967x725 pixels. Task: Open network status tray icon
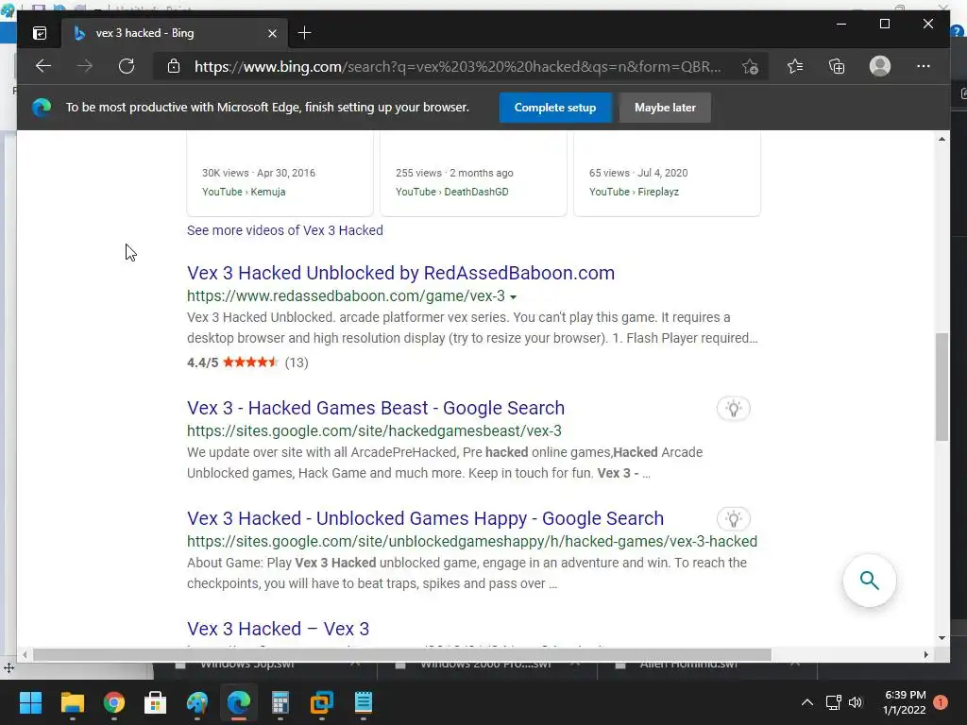point(833,702)
